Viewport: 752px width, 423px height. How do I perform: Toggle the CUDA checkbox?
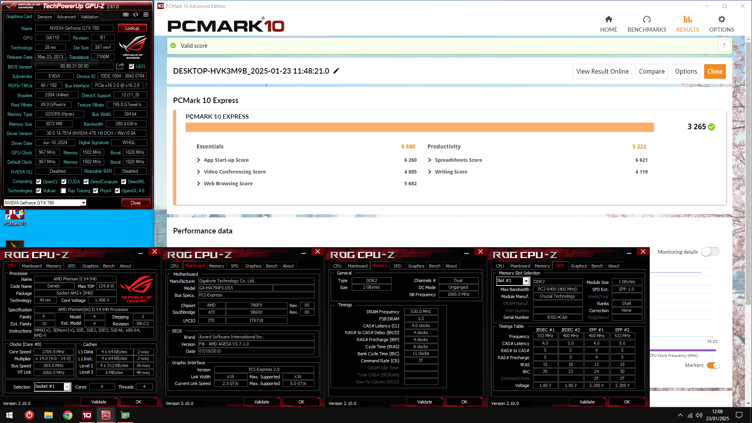(x=63, y=182)
